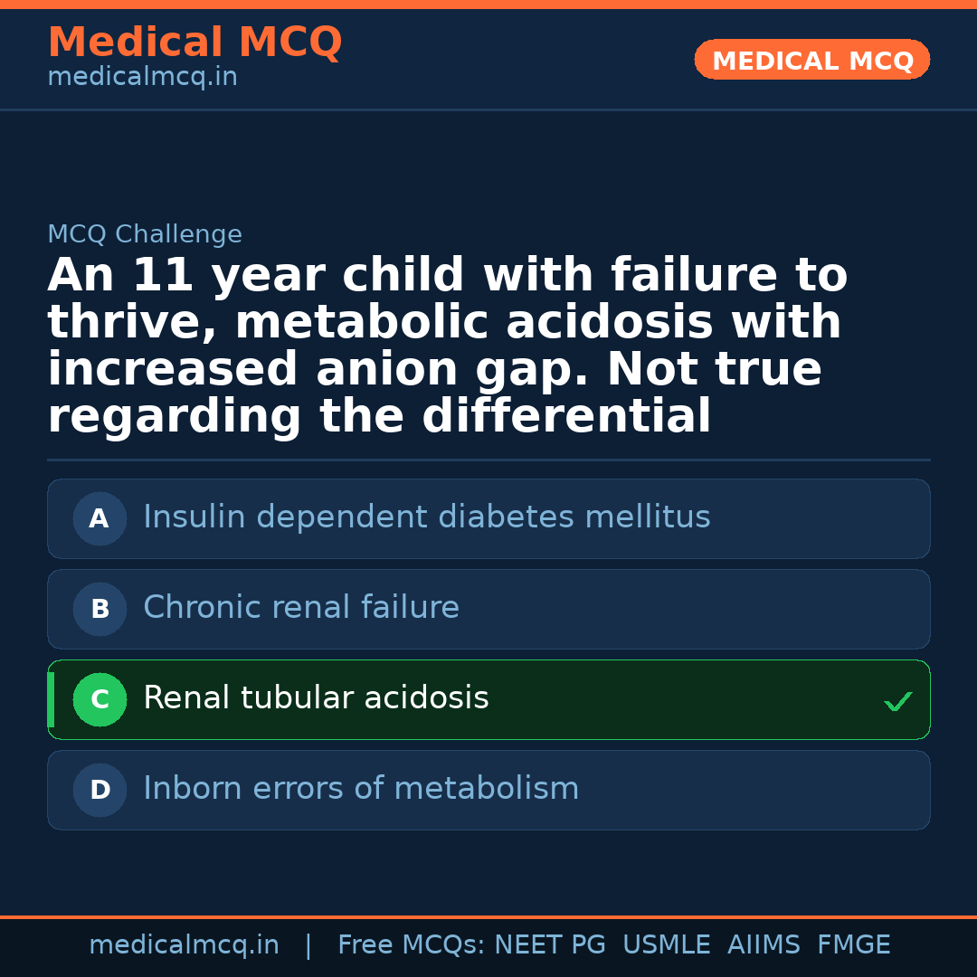Viewport: 977px width, 977px height.
Task: Click the FMGE footer text
Action: tap(853, 945)
